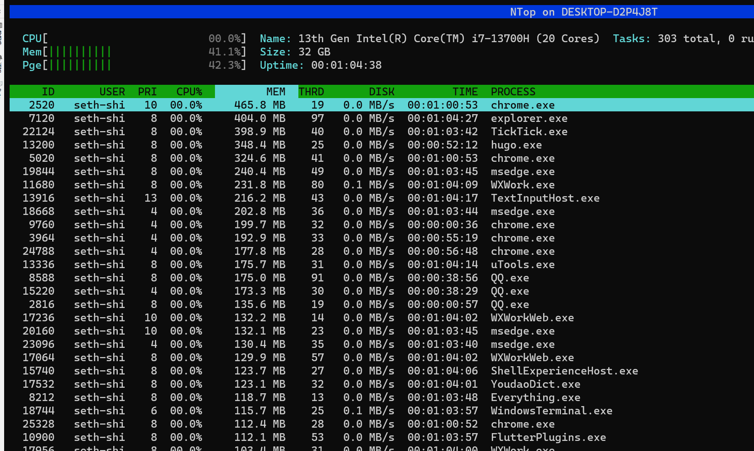Click the NTop on DESKTOP-D2P4J8T title
The width and height of the screenshot is (754, 451).
(x=584, y=12)
